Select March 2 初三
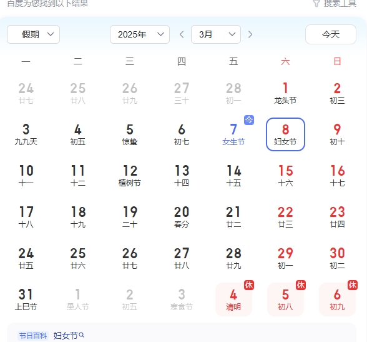This screenshot has height=342, width=367. pyautogui.click(x=337, y=93)
